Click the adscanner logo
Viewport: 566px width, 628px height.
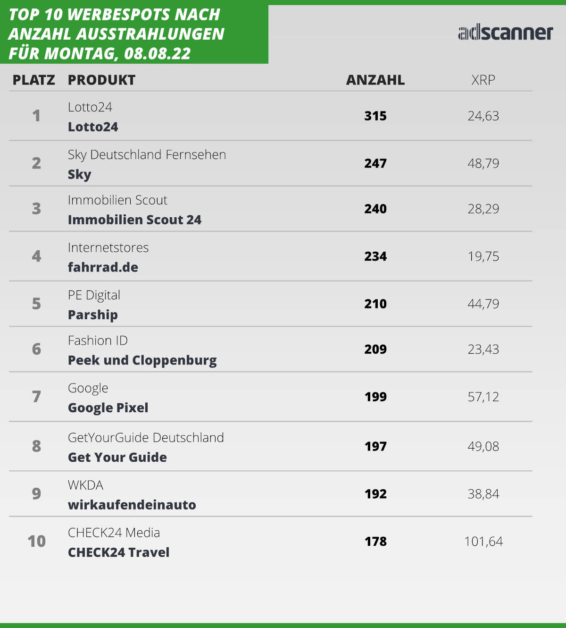click(505, 33)
